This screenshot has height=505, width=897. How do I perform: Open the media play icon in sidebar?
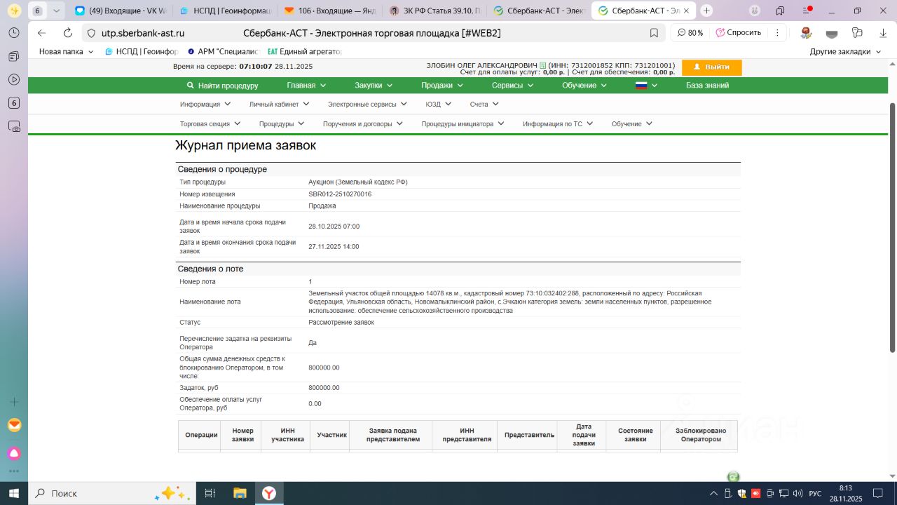click(x=13, y=79)
